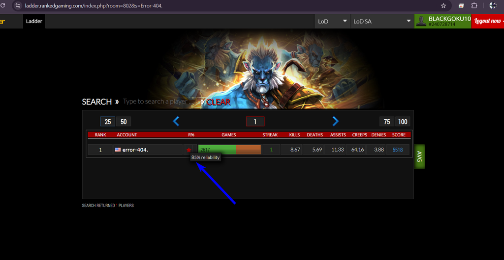Toggle the green AVG side tab
Screen dimensions: 504x260
click(x=419, y=156)
